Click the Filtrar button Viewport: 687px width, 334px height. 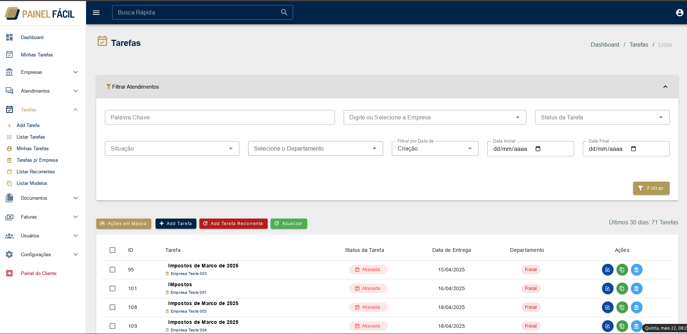(x=651, y=188)
